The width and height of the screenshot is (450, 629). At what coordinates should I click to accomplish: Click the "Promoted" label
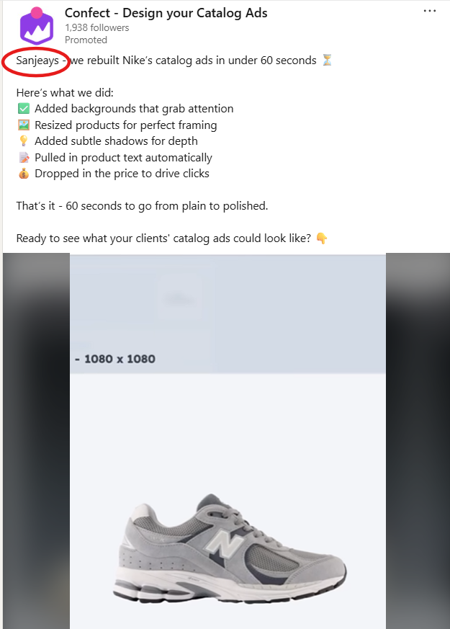[x=86, y=40]
